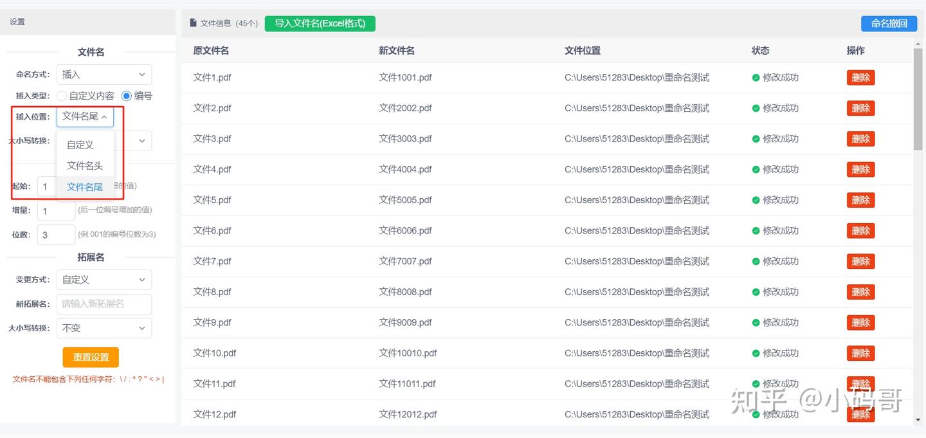Image resolution: width=926 pixels, height=438 pixels.
Task: Collapse the 插入位置 dropdown
Action: tap(85, 116)
